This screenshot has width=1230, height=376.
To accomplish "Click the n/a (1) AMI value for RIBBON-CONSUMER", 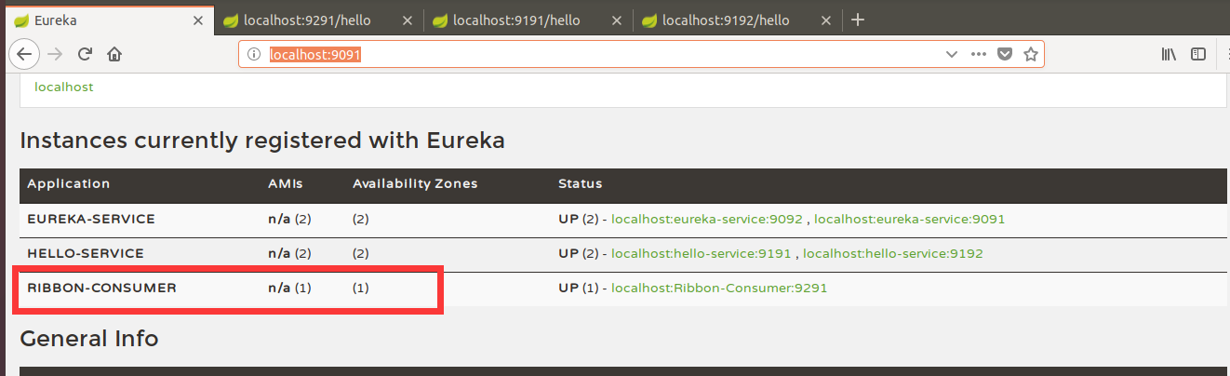I will 289,289.
